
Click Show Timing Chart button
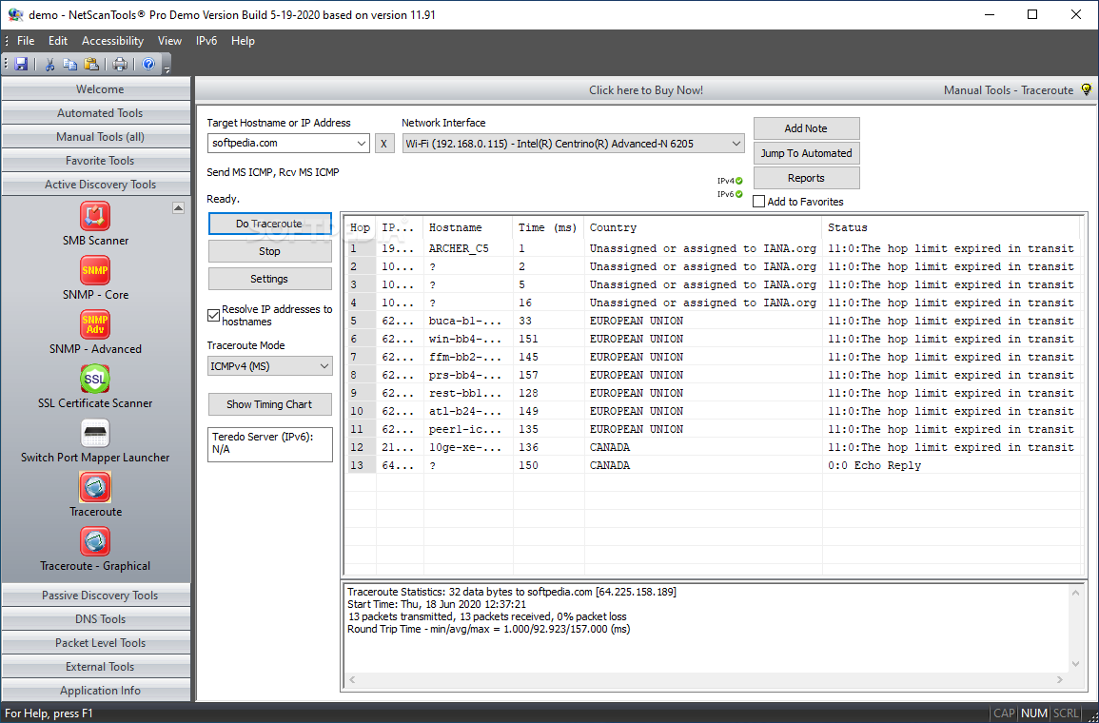(x=270, y=404)
